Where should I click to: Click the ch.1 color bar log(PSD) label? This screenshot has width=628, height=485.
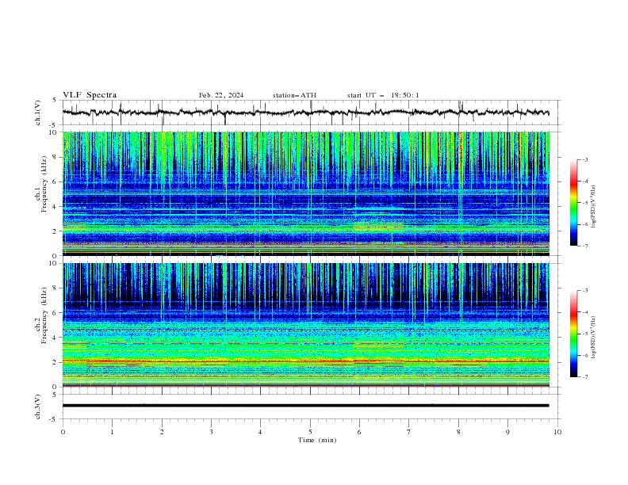(594, 207)
